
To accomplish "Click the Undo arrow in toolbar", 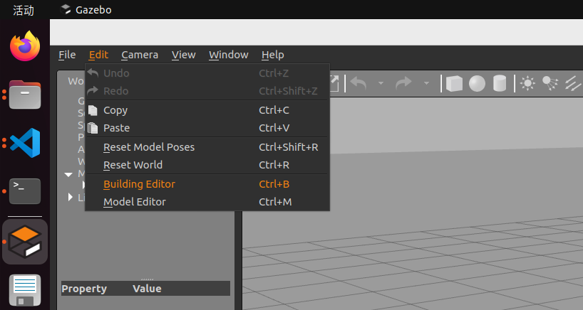I will coord(358,83).
